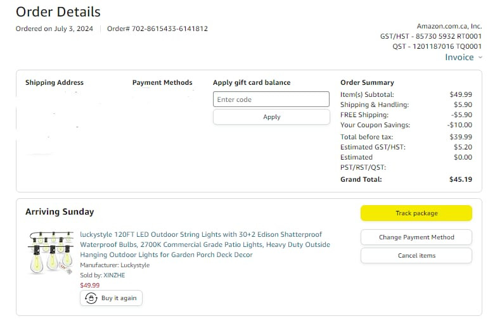Viewport: 495px width, 328px height.
Task: Click the Buy it again cart icon
Action: coord(91,298)
